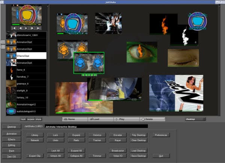Select the audiotubelogosh13 clip in list
This screenshot has width=225, height=163.
[26, 112]
